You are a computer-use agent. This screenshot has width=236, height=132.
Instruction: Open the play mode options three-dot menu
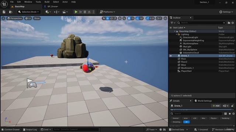pos(93,12)
